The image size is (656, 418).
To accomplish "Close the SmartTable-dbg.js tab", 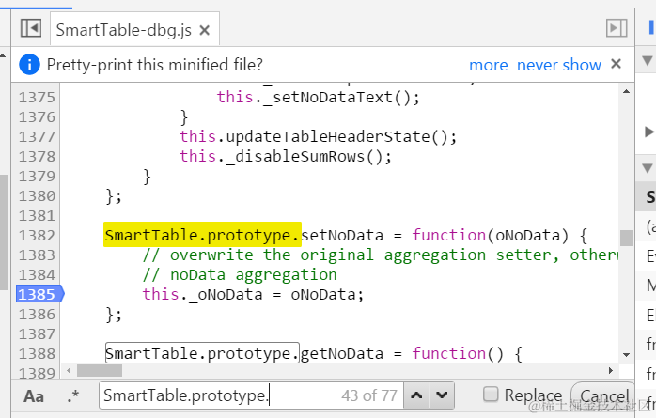I will click(x=204, y=30).
